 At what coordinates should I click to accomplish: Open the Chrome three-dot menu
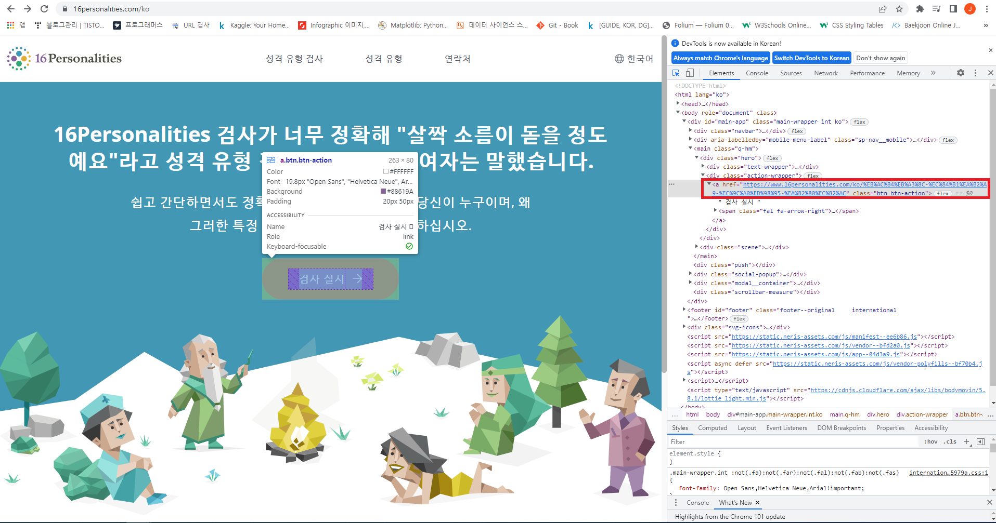987,9
